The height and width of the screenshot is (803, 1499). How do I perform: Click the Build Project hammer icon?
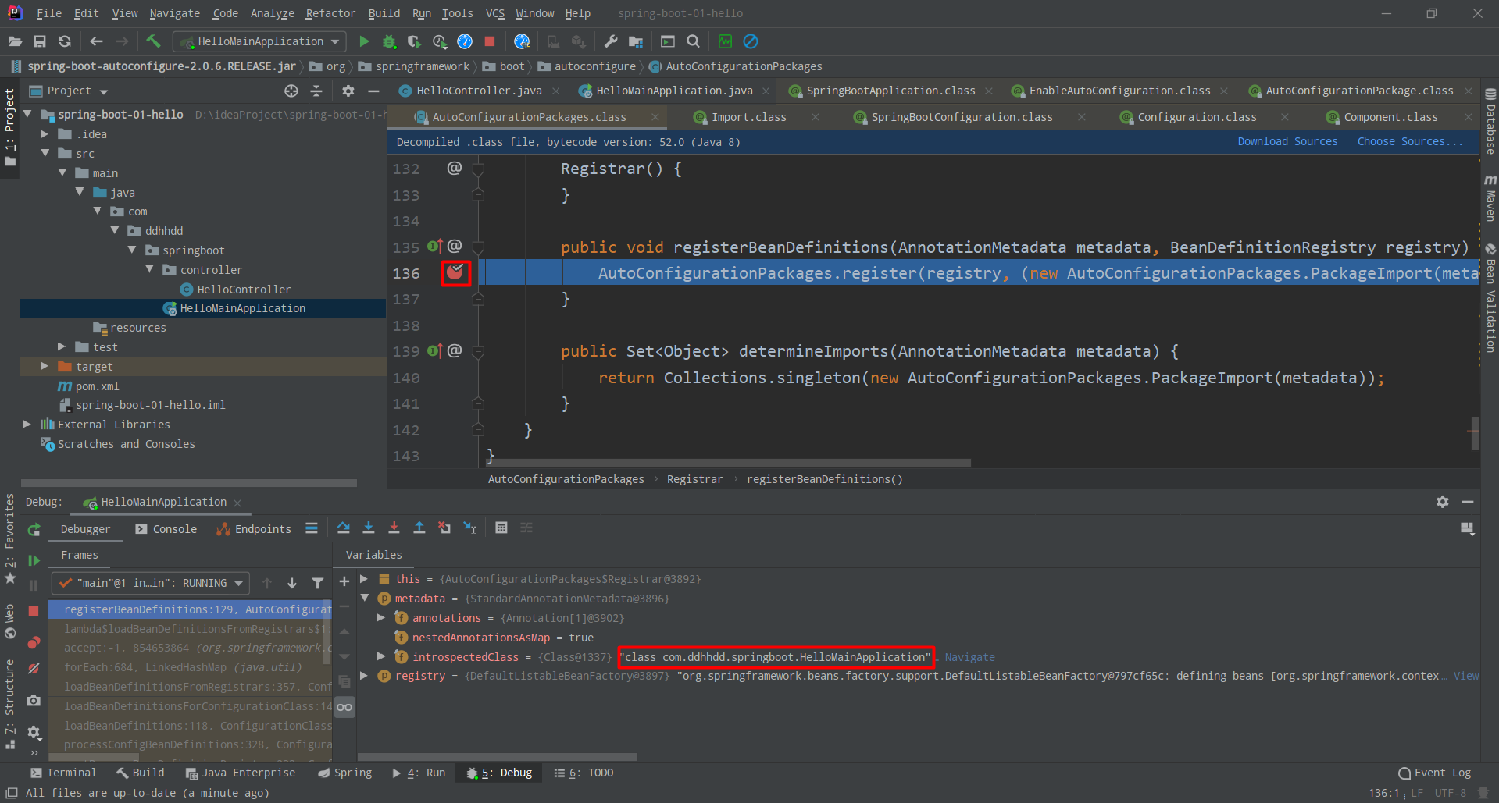pyautogui.click(x=153, y=41)
